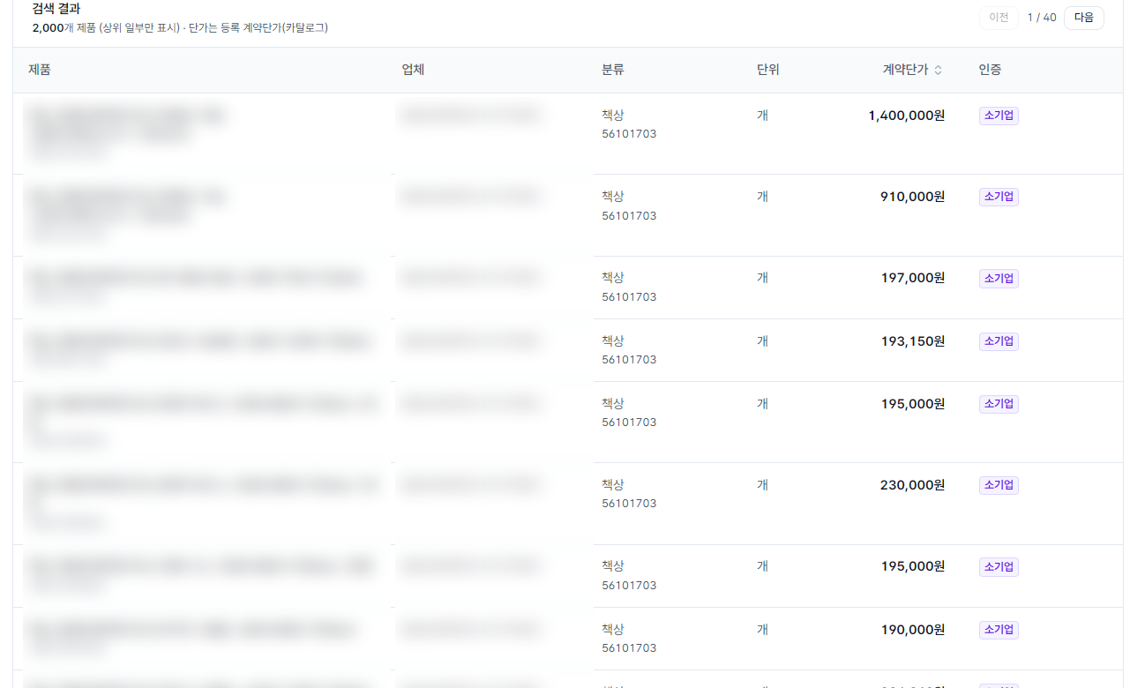The height and width of the screenshot is (688, 1145).
Task: Click the 1 / 40 page indicator
Action: [x=1042, y=18]
